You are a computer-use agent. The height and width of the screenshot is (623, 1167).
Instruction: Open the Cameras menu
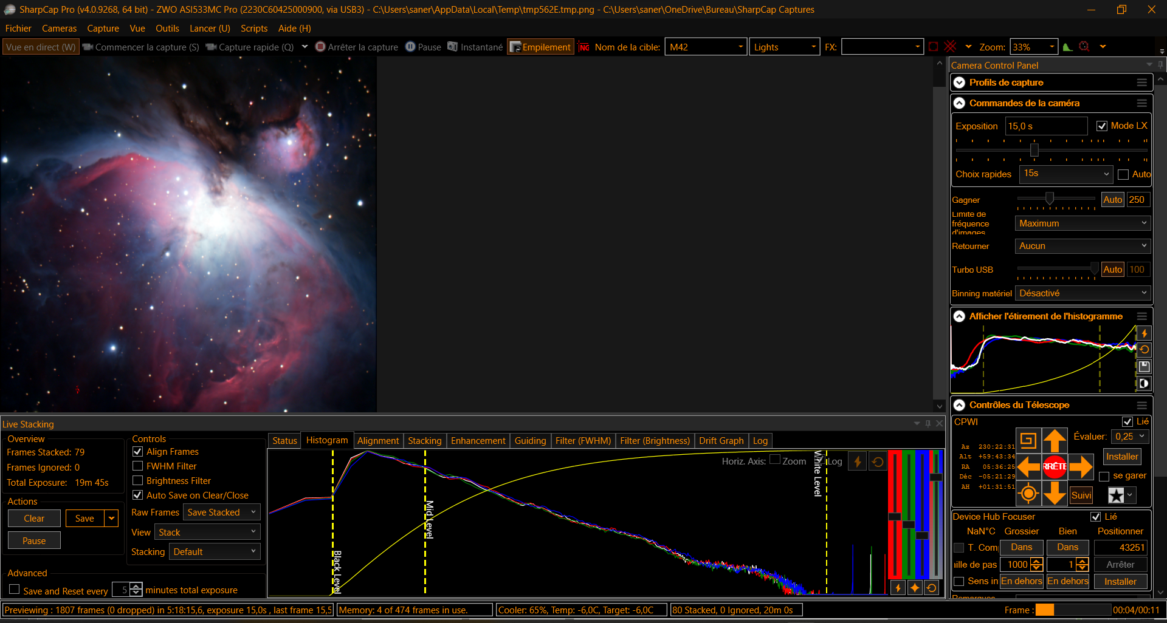(x=59, y=29)
